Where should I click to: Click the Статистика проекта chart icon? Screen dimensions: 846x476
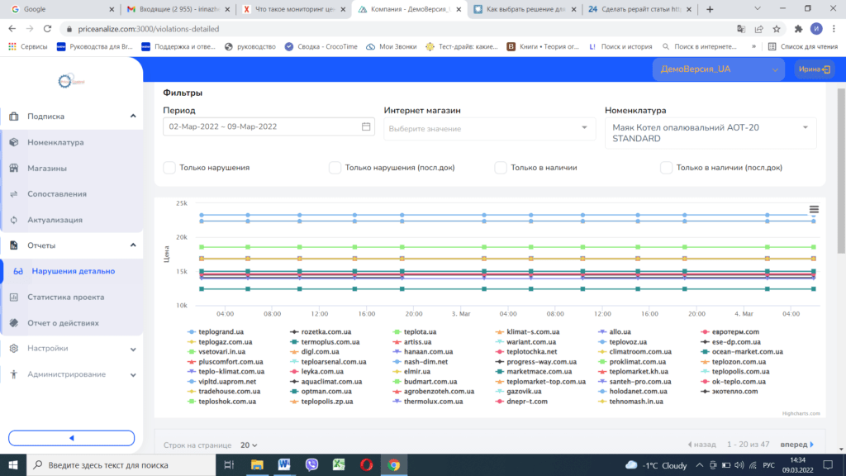coord(14,297)
